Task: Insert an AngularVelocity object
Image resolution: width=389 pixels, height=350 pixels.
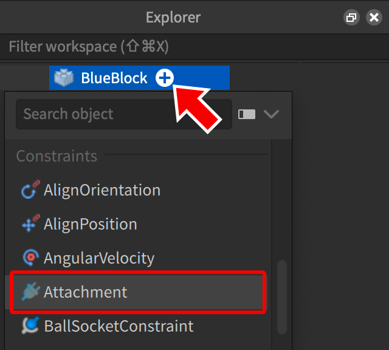Action: coord(99,258)
